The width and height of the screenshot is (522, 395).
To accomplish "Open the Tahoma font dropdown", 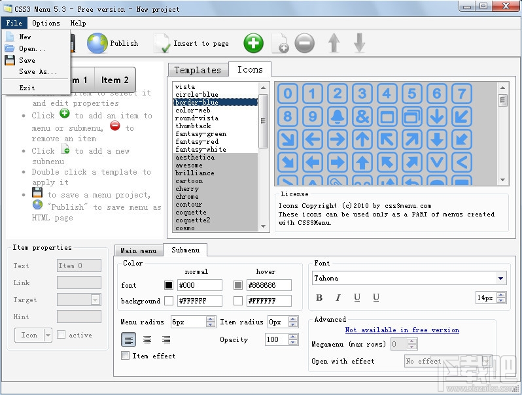I will 500,278.
